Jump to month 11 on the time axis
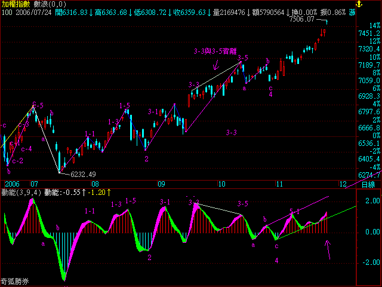Viewport: 382px width, 287px height. [278, 184]
